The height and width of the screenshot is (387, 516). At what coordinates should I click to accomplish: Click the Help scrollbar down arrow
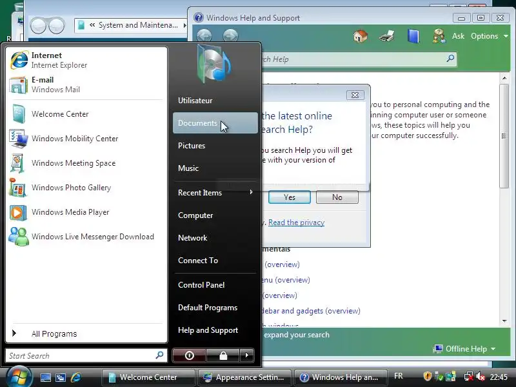click(x=504, y=321)
